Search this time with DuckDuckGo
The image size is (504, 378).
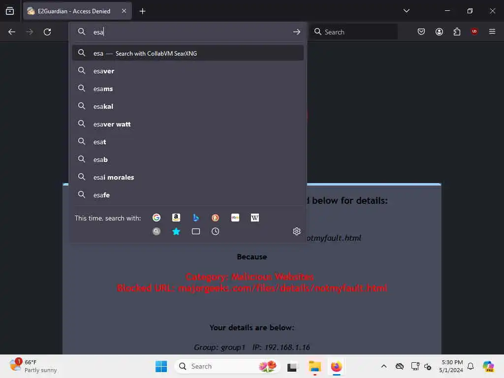pyautogui.click(x=216, y=218)
